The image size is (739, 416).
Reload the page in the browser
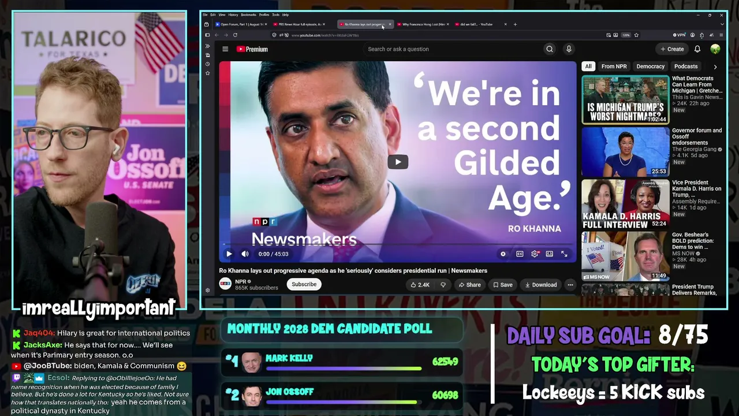(x=235, y=35)
